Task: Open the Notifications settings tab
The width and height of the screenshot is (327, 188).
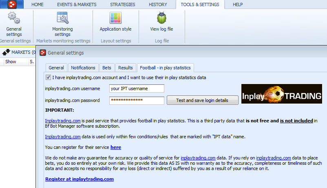Action: [83, 68]
